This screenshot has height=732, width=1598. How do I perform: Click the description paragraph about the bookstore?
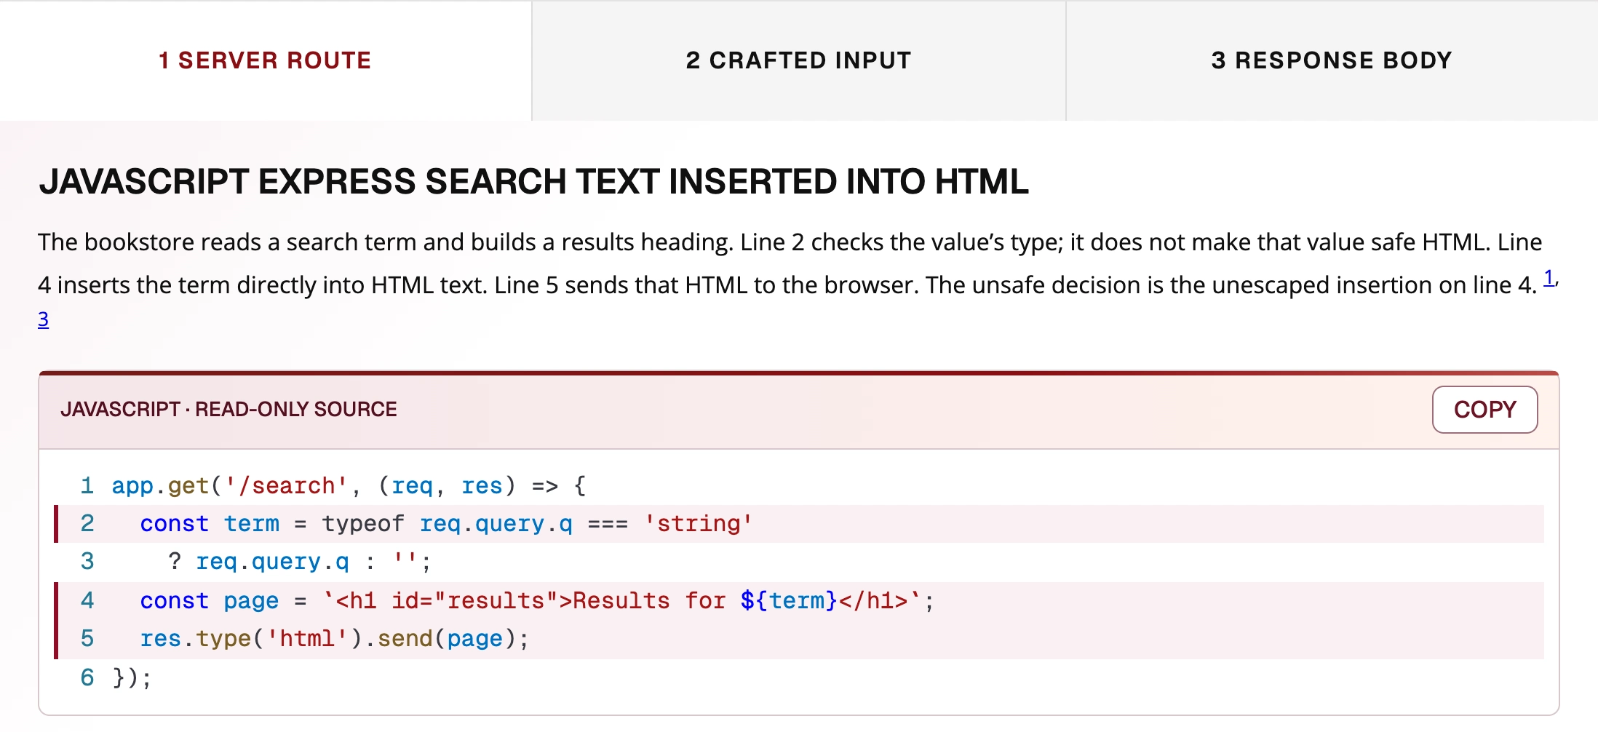tap(798, 280)
